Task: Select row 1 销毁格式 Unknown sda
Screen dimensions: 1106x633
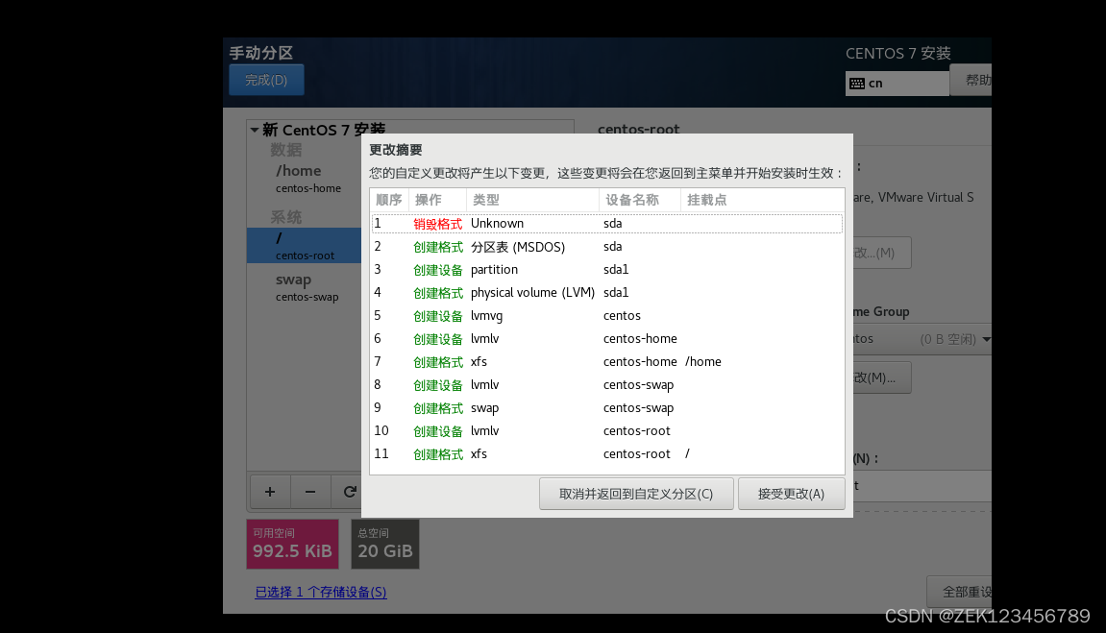Action: [x=607, y=224]
